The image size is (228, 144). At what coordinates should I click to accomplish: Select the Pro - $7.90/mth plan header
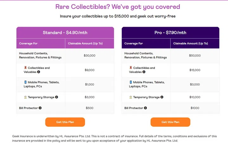(170, 33)
